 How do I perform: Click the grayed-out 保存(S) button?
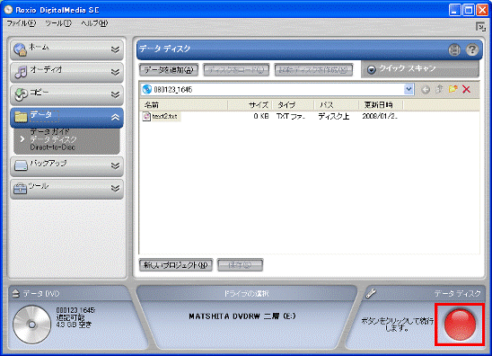tap(240, 265)
